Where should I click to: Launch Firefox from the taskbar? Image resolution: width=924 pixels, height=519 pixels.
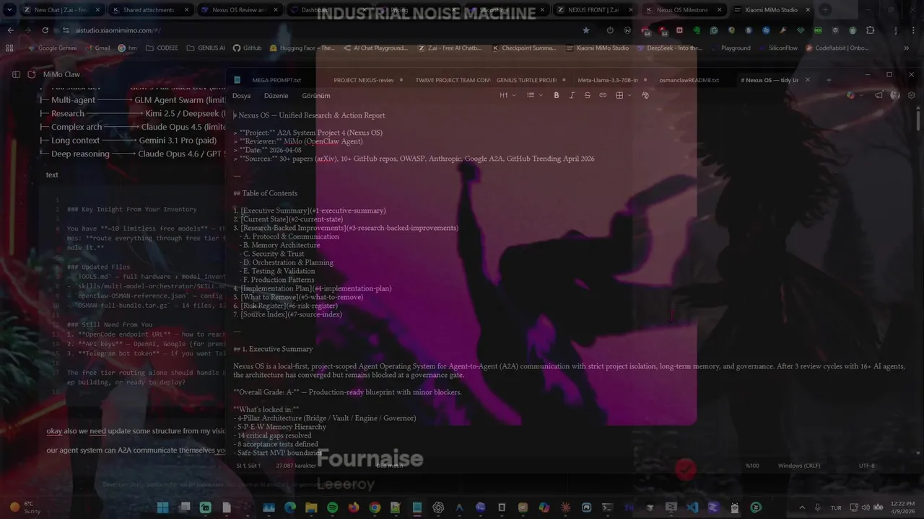(353, 507)
